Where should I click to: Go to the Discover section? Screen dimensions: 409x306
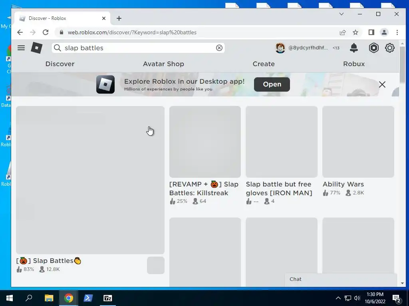tap(60, 64)
